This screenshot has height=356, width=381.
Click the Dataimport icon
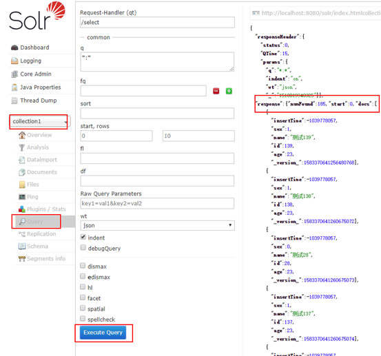(22, 160)
